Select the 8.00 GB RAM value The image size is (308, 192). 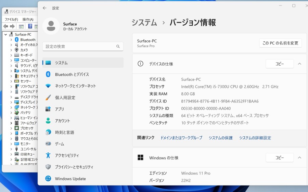[x=188, y=94]
